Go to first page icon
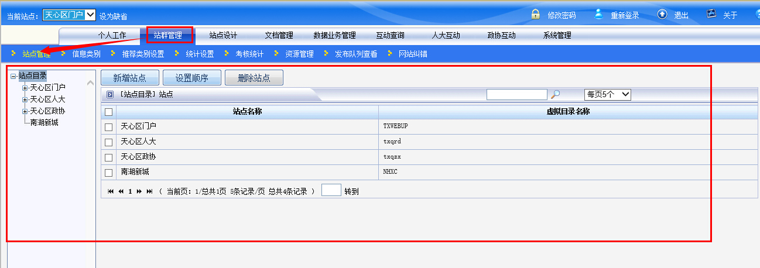The height and width of the screenshot is (268, 760). pos(111,191)
